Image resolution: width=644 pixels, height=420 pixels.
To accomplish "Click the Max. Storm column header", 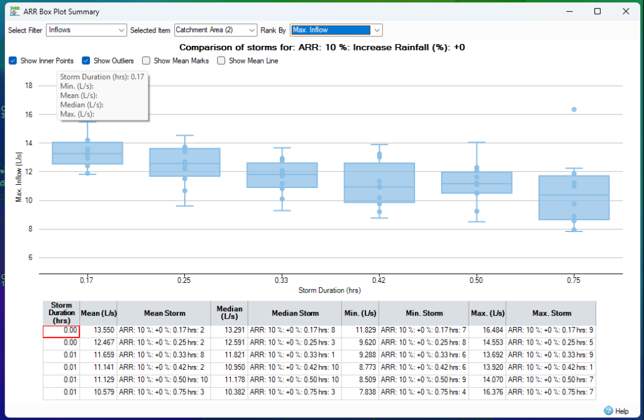I will pyautogui.click(x=550, y=312).
